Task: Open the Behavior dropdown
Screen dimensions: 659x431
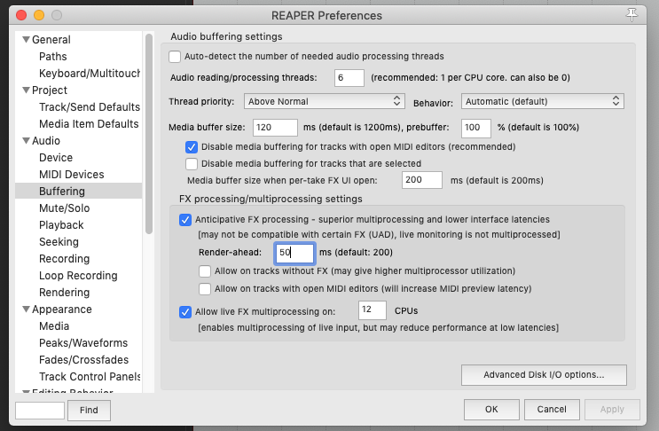Action: pos(542,101)
